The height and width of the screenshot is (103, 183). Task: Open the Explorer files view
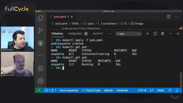[40, 18]
